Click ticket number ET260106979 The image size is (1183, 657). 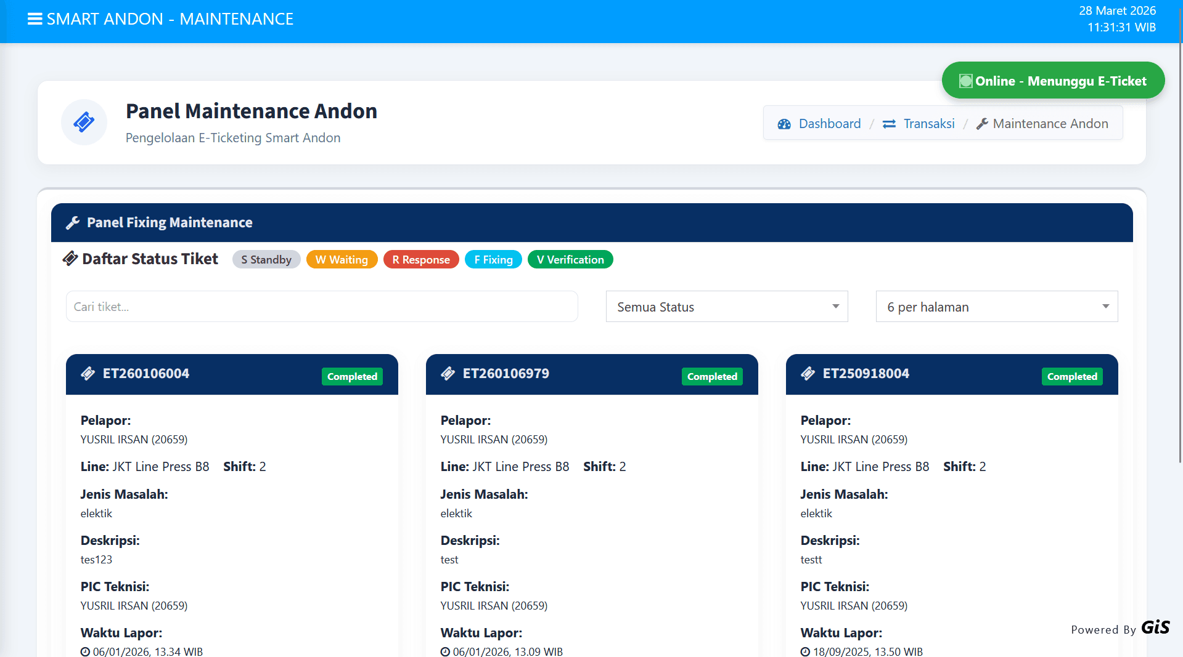pos(506,374)
